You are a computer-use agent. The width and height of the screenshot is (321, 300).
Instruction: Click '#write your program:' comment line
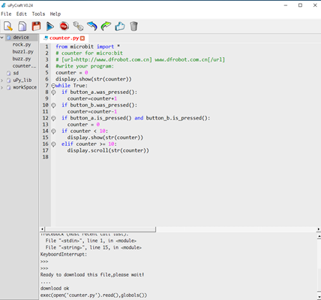click(85, 66)
